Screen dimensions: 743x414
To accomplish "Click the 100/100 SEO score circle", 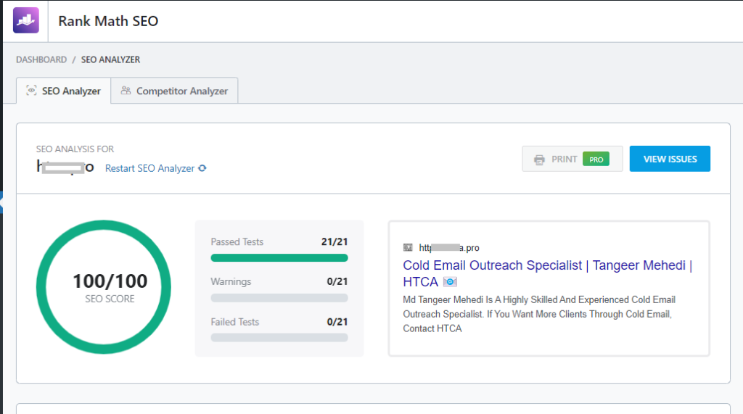I will click(104, 287).
